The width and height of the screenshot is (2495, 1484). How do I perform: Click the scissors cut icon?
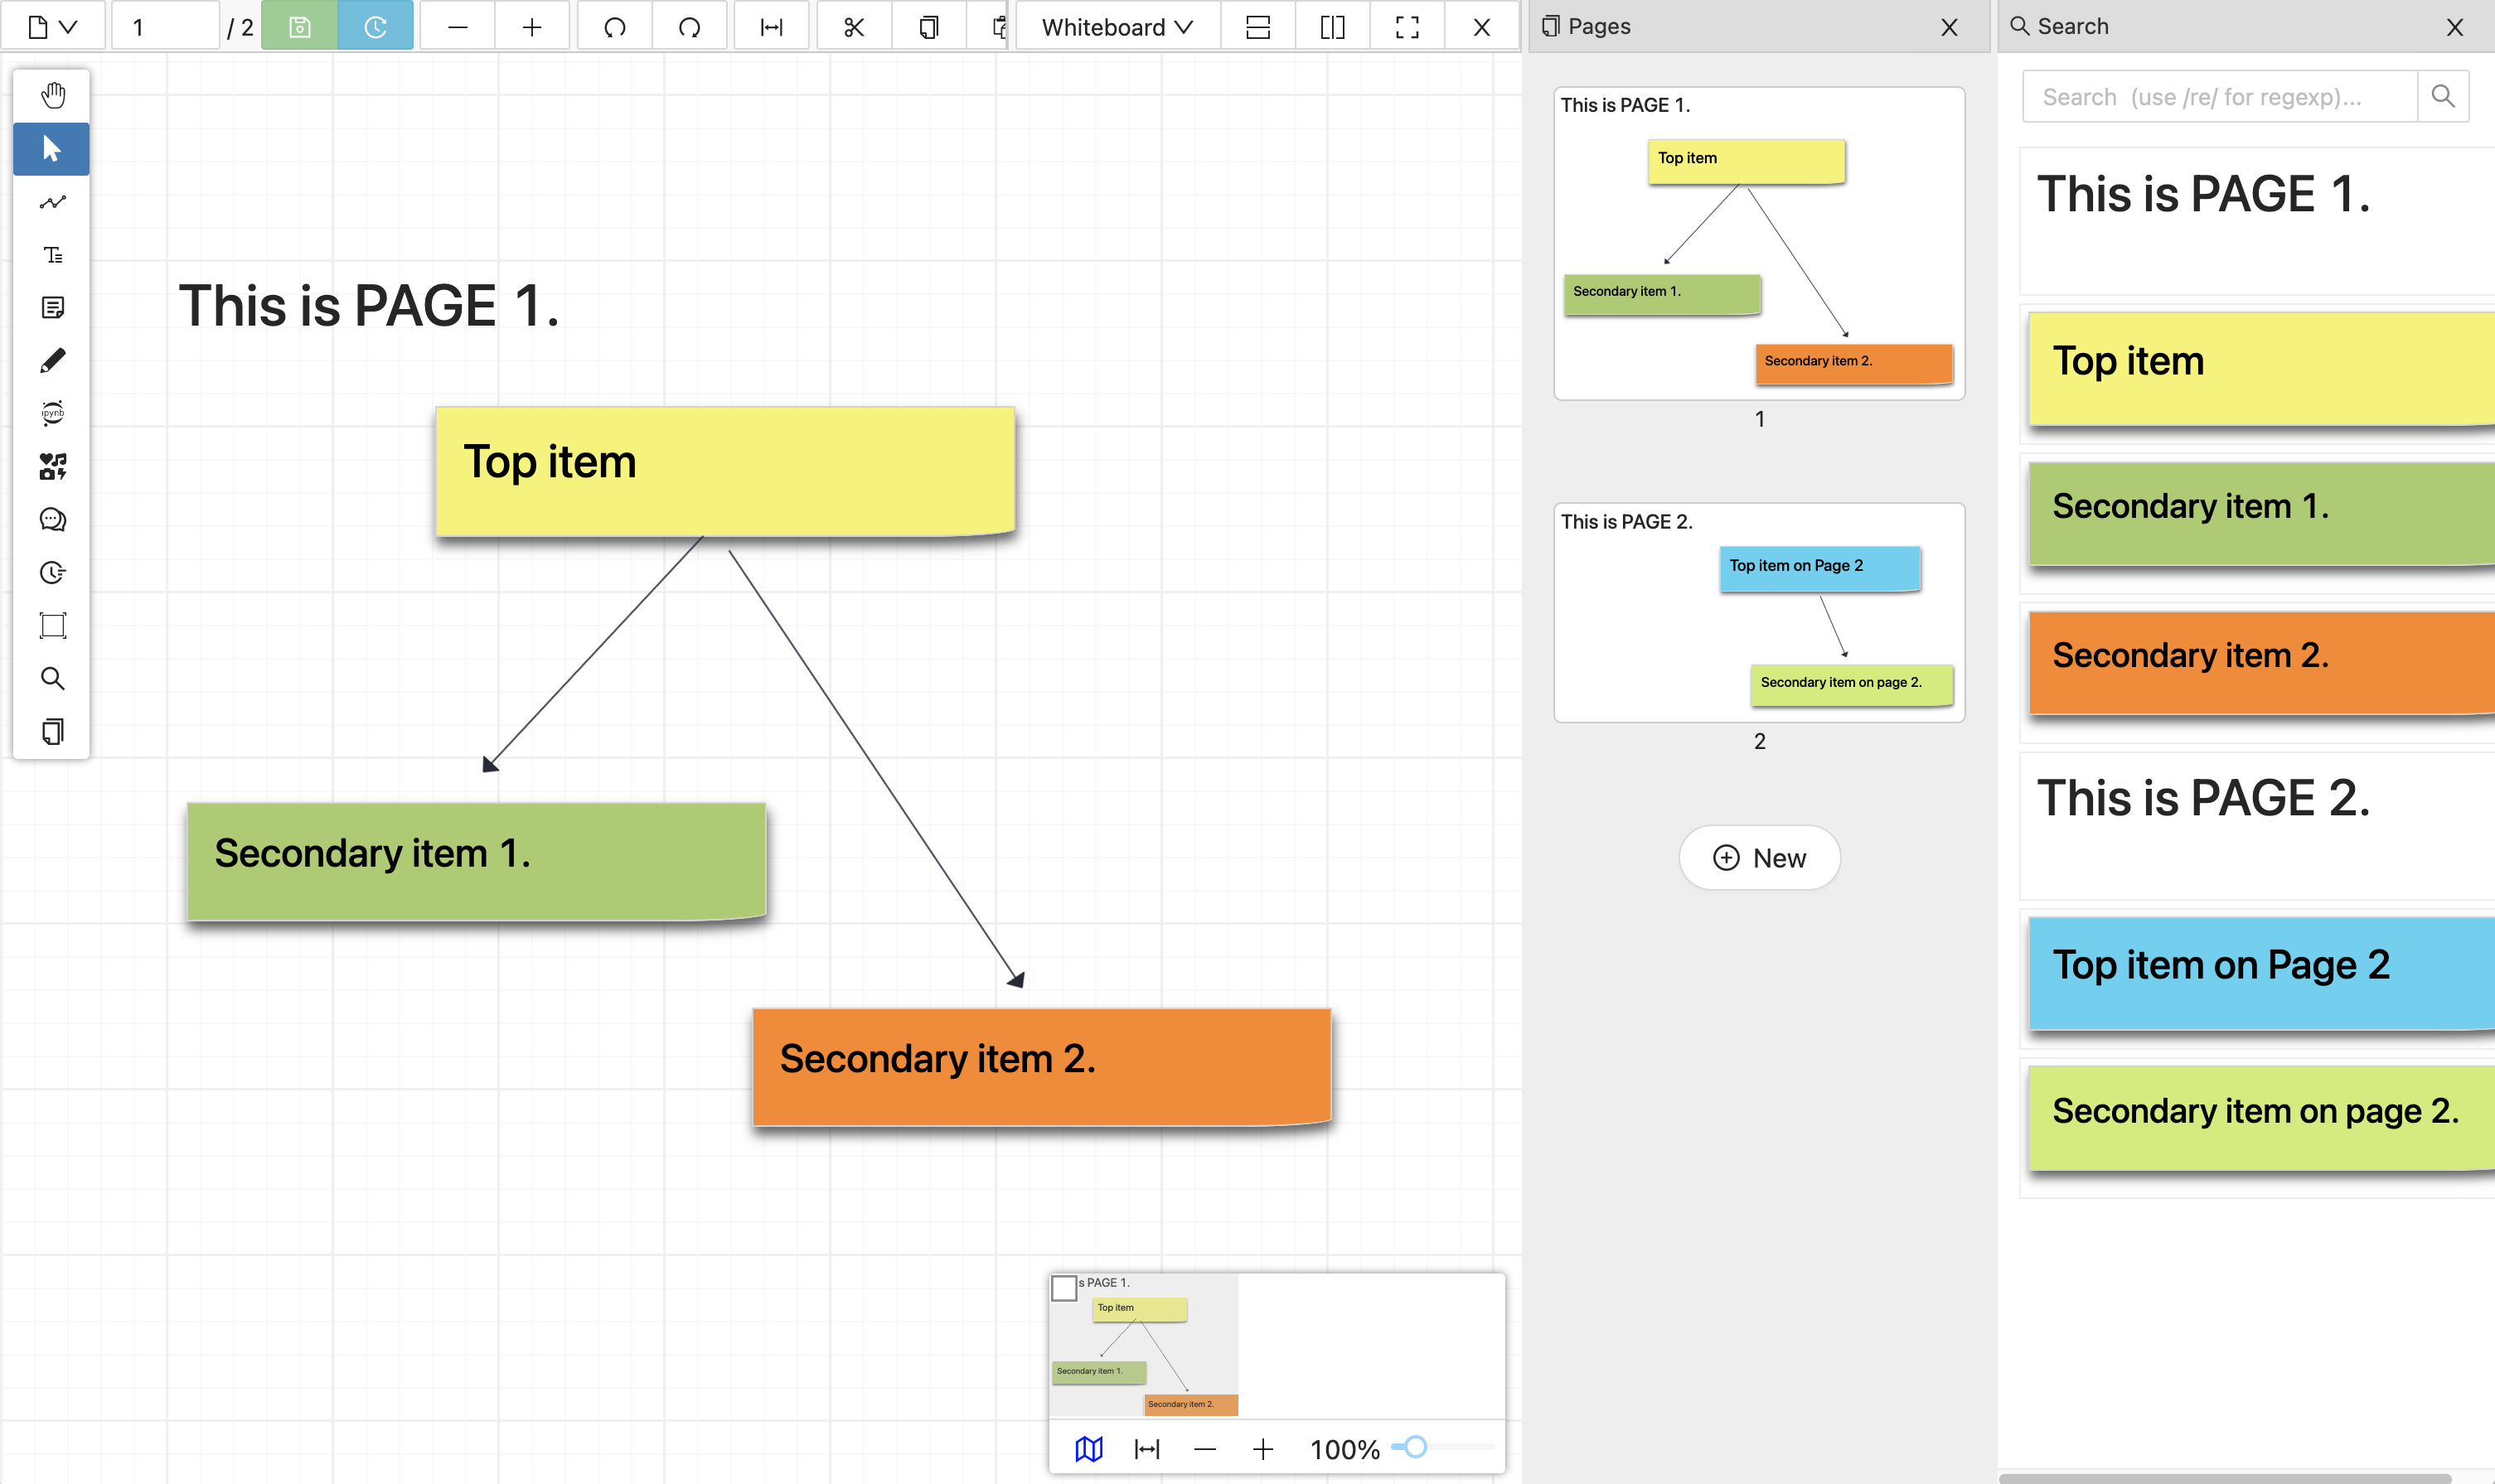pos(853,27)
